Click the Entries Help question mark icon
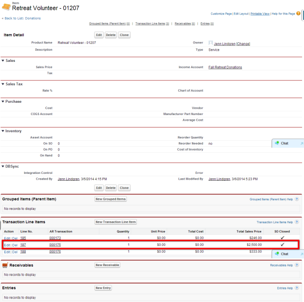This screenshot has width=304, height=302. coord(297,288)
